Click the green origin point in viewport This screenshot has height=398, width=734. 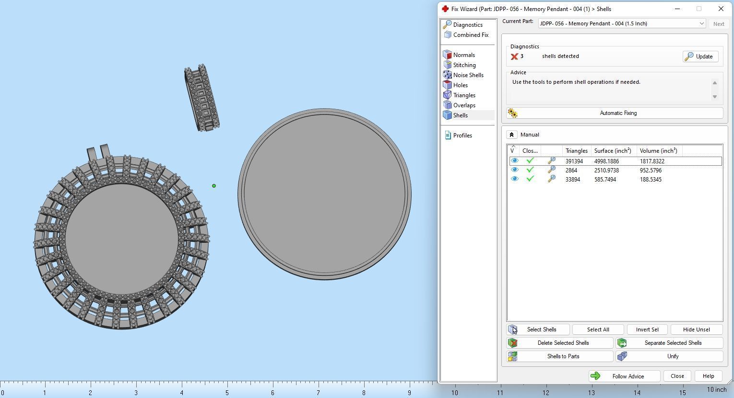pyautogui.click(x=214, y=186)
